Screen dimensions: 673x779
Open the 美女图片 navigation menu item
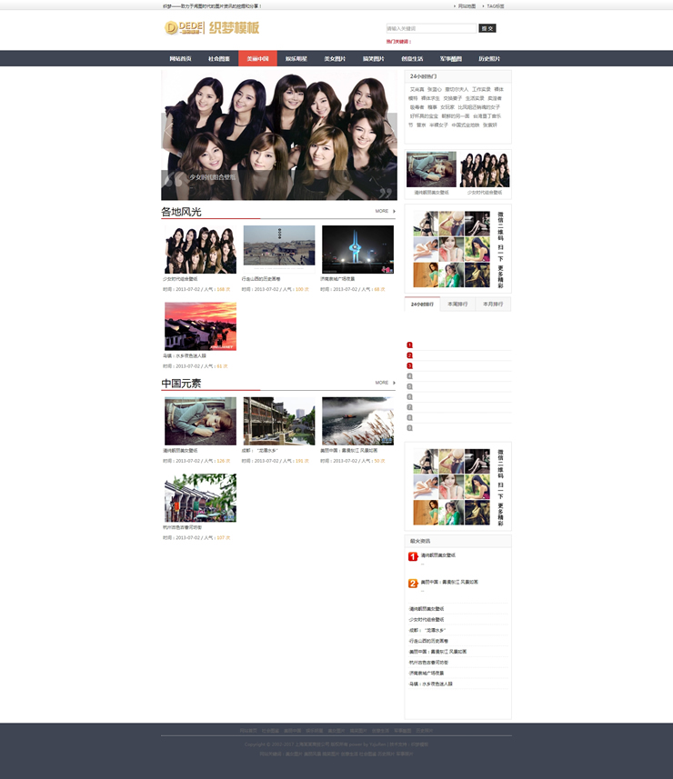pos(335,58)
